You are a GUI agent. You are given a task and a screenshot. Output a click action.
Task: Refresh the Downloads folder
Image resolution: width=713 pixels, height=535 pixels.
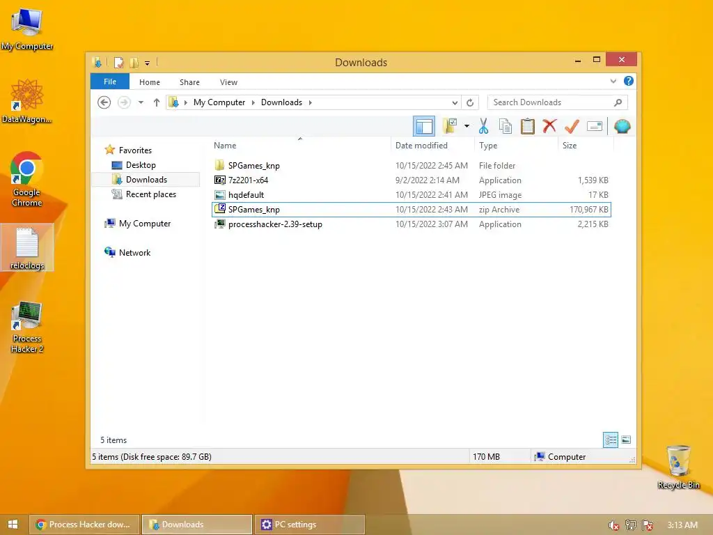coord(470,103)
